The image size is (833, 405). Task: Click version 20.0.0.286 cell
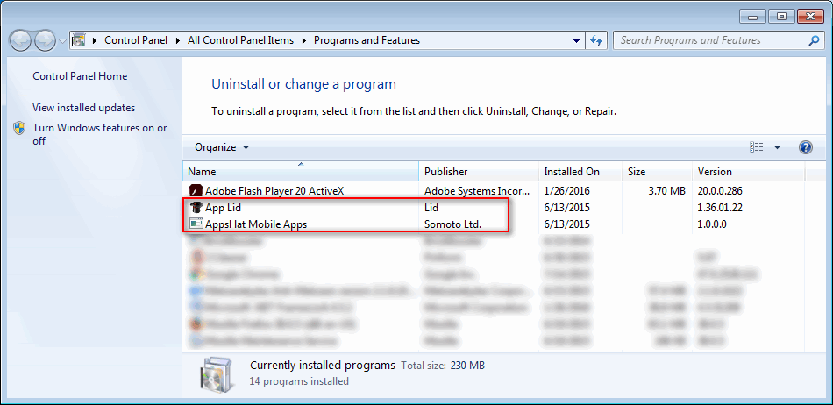tap(720, 190)
